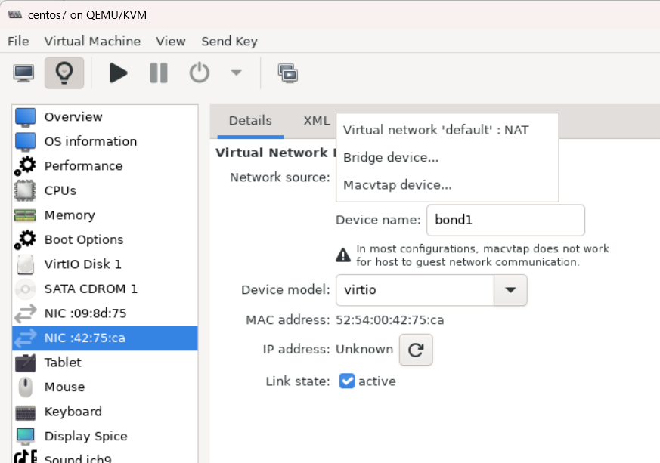Select Tablet hardware entry
This screenshot has width=660, height=463.
pyautogui.click(x=105, y=363)
